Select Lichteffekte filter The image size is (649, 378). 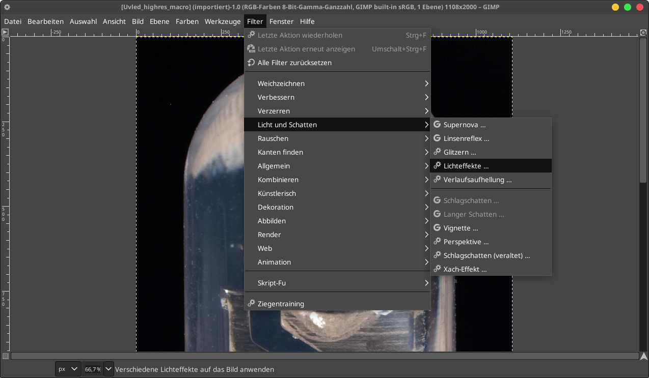[491, 166]
